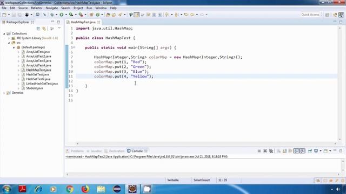
Task: Click the Back to previous edit location arrow
Action: click(x=187, y=15)
